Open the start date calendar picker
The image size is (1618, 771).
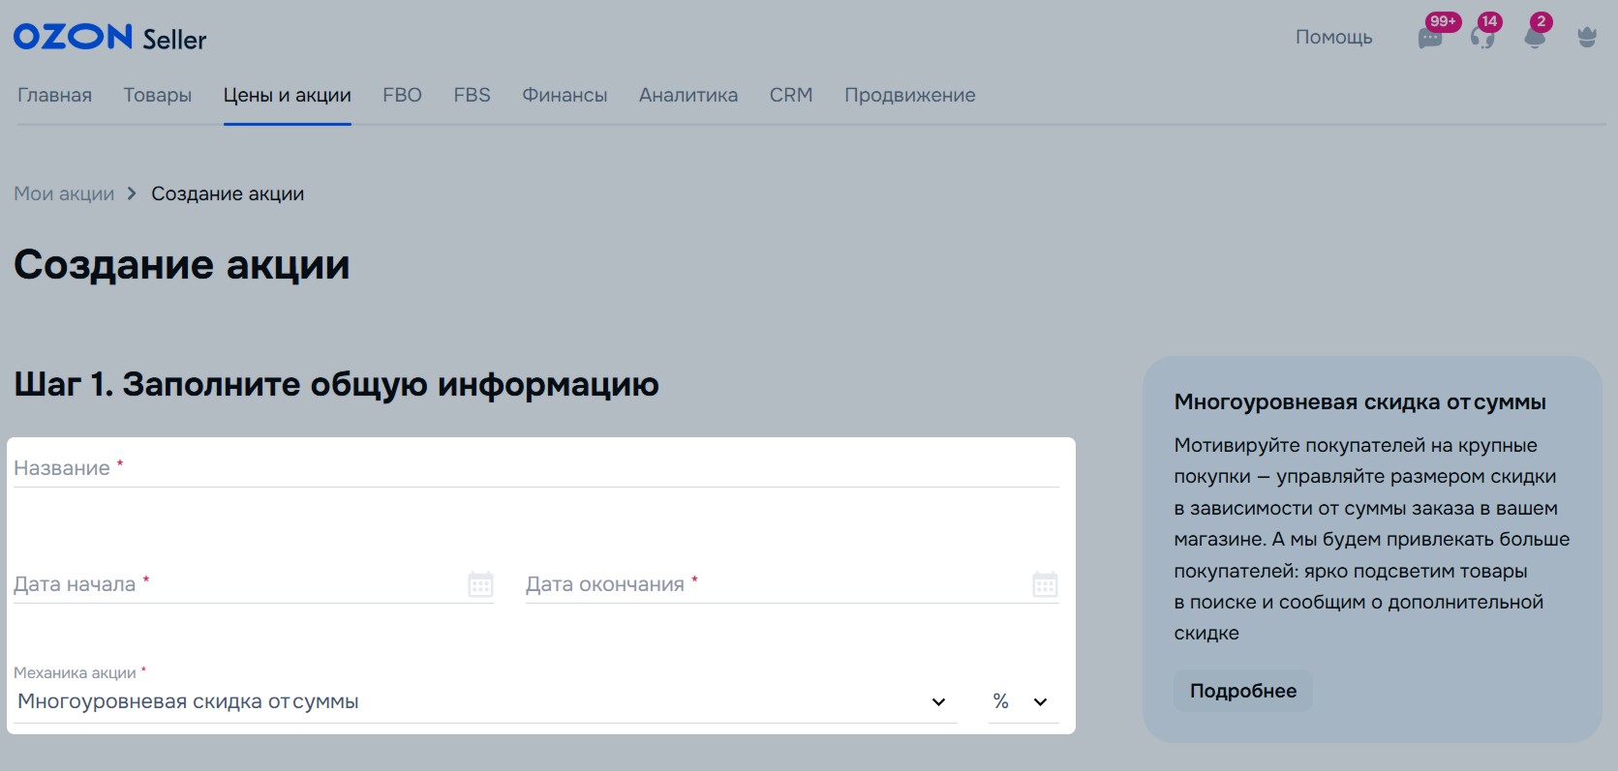tap(480, 584)
